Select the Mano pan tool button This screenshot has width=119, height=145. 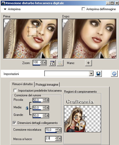pyautogui.click(x=88, y=63)
